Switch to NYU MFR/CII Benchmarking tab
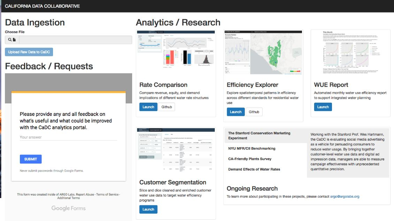Image resolution: width=394 pixels, height=221 pixels. click(252, 149)
